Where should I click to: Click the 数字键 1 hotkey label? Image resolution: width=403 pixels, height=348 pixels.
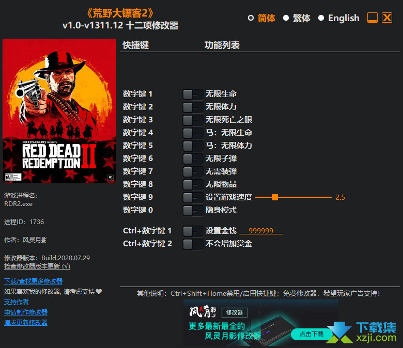point(137,94)
